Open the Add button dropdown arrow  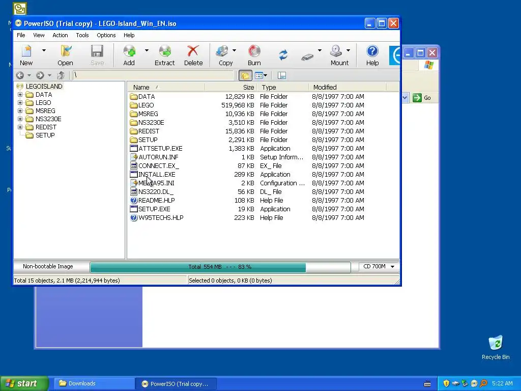click(x=147, y=50)
